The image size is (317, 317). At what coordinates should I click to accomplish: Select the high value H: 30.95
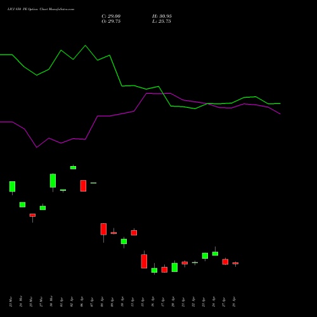pyautogui.click(x=162, y=16)
